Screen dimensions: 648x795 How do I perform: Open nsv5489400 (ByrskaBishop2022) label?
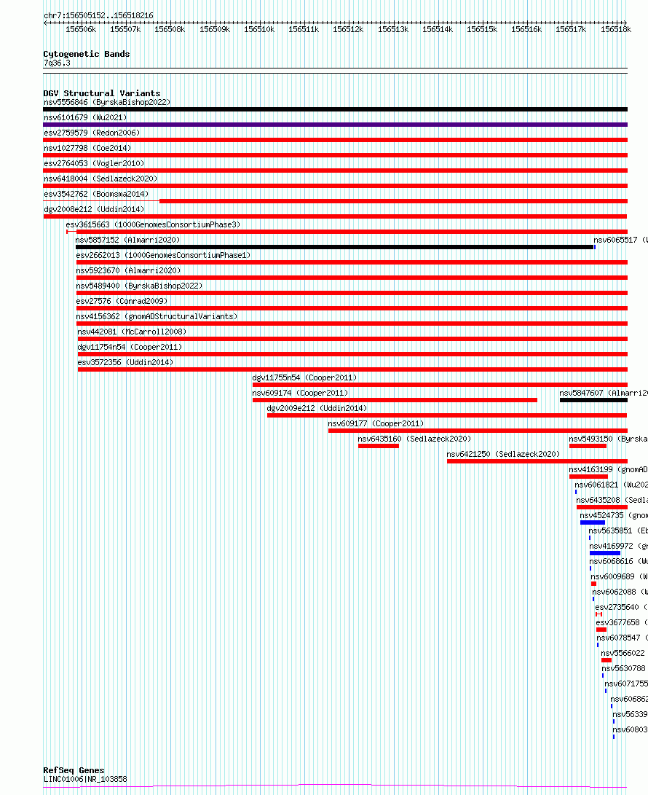(139, 286)
